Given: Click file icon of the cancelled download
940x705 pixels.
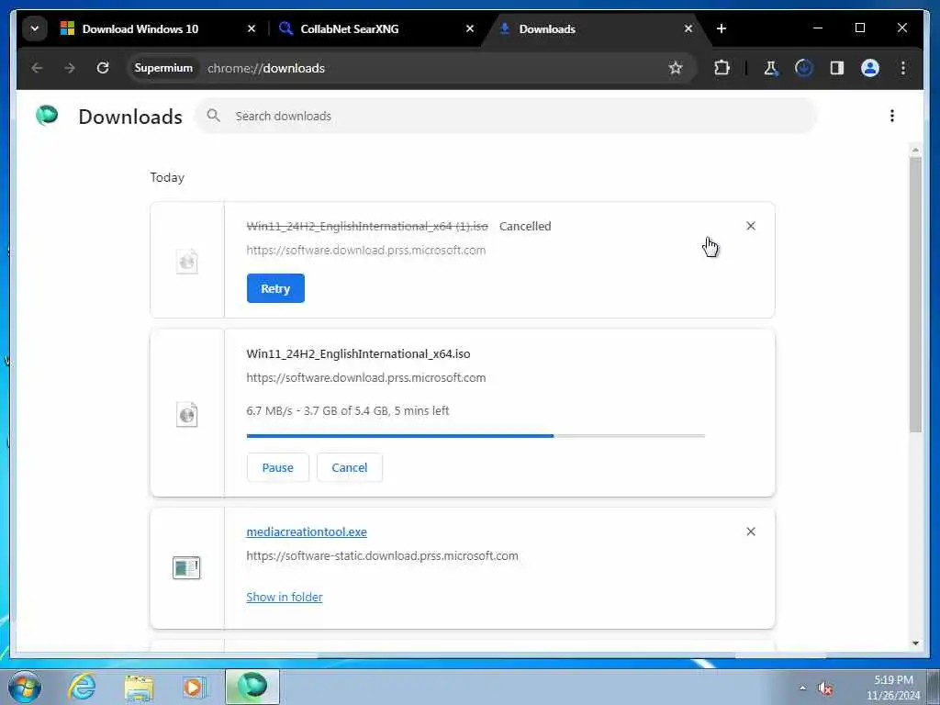Looking at the screenshot, I should [x=187, y=262].
